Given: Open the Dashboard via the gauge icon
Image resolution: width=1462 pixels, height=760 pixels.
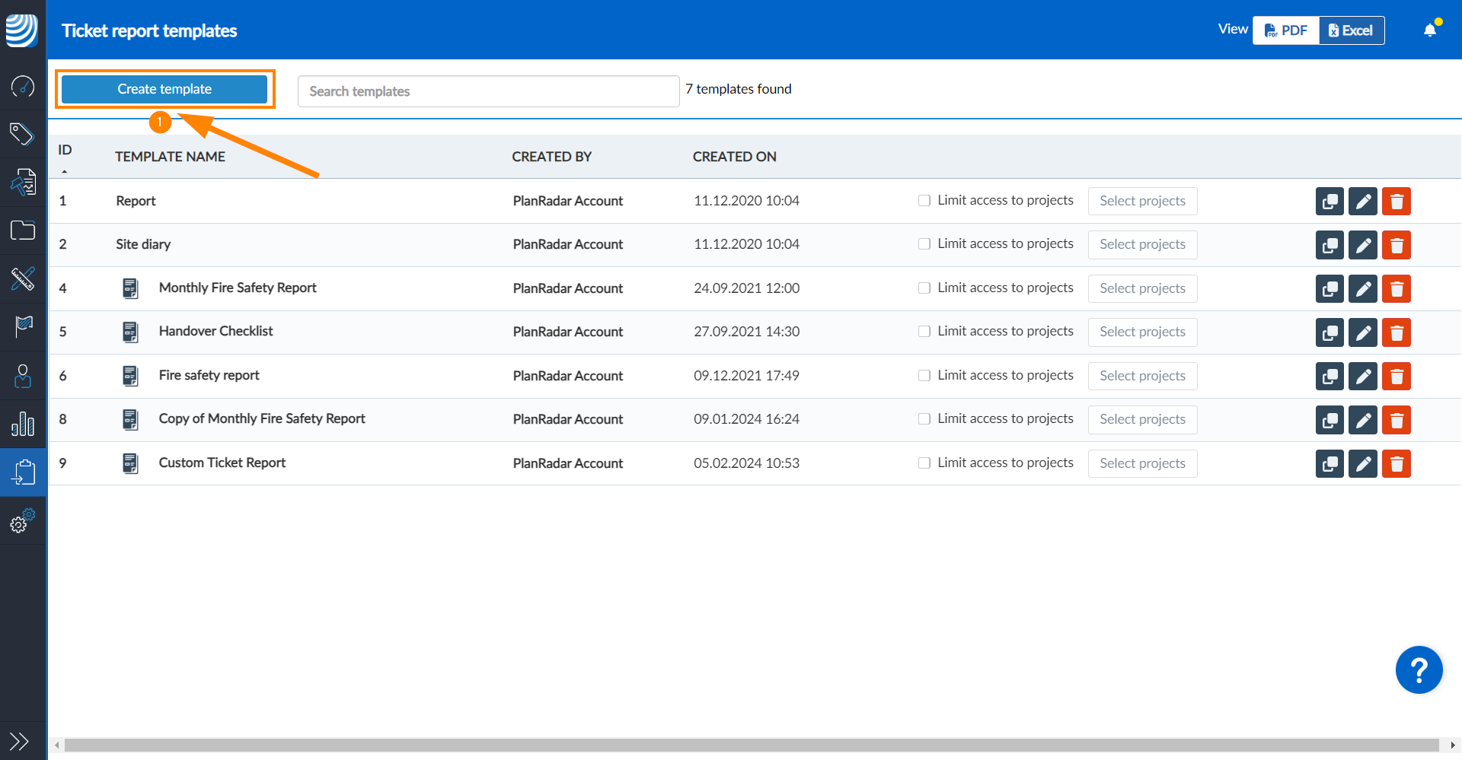Looking at the screenshot, I should 23,86.
